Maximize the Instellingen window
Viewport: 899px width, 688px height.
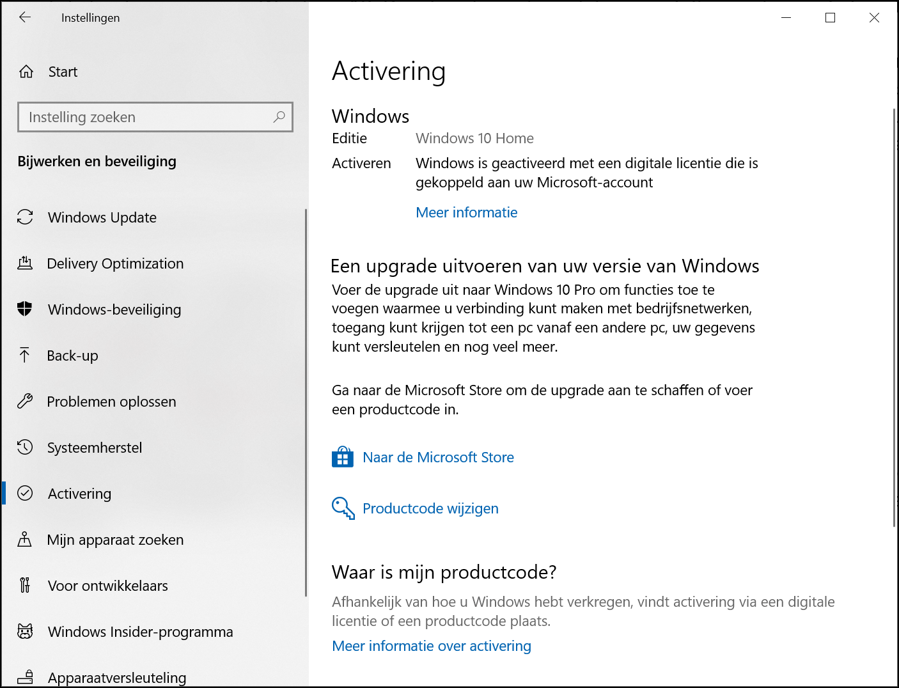tap(830, 17)
